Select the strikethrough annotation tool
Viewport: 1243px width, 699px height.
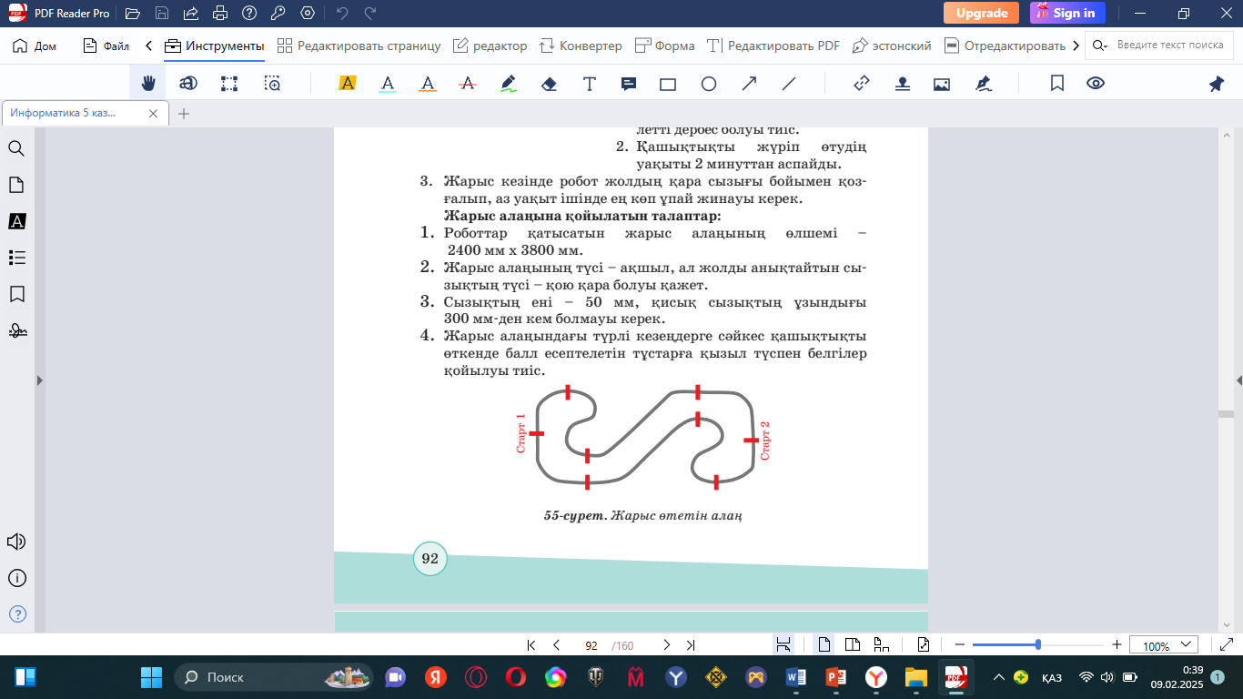click(468, 84)
